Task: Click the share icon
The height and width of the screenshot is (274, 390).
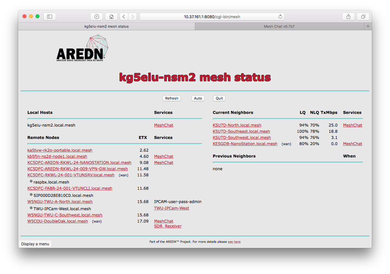Action: point(348,16)
